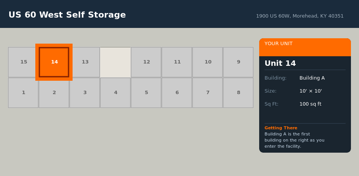Click unit 8 on the map
The width and height of the screenshot is (359, 176).
click(x=238, y=93)
